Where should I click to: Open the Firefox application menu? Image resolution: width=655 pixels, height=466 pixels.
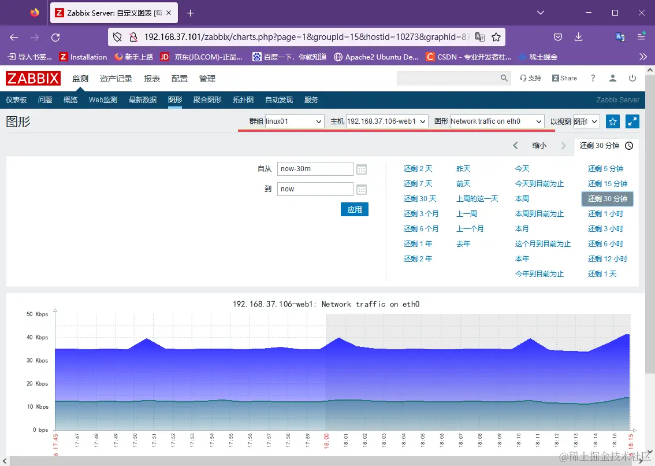[x=641, y=37]
